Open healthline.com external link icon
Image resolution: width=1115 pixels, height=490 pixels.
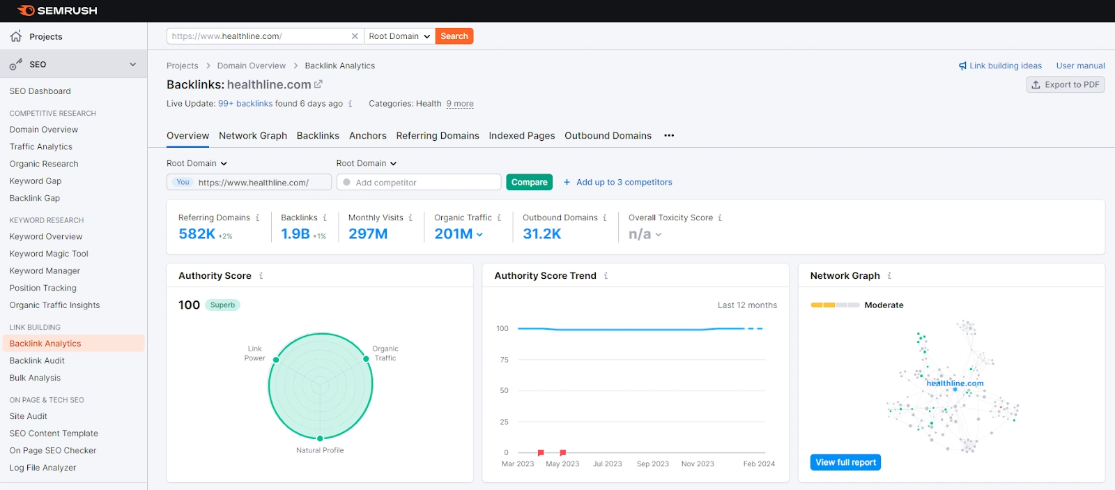318,84
